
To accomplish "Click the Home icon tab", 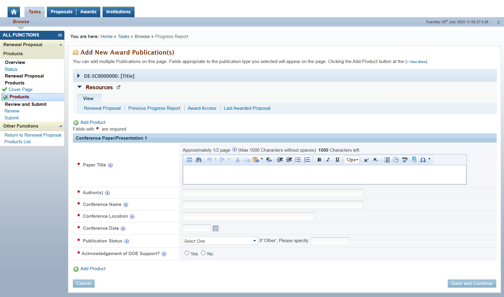I will click(14, 12).
